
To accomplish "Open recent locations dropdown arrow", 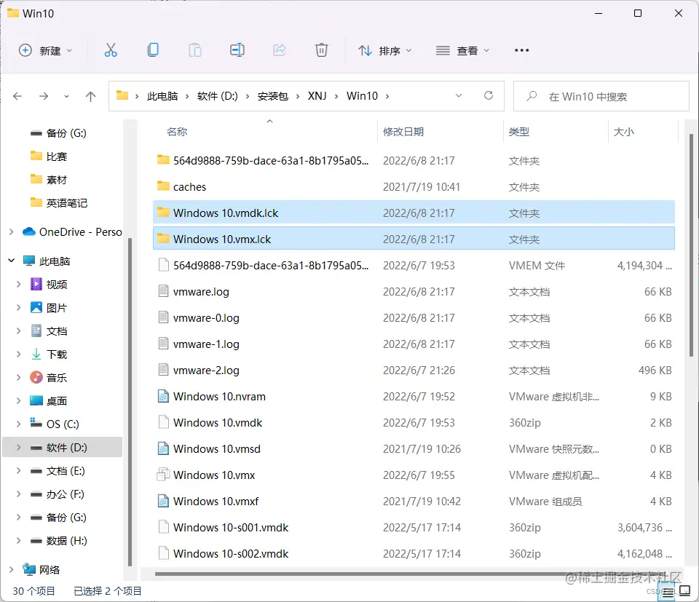I will click(66, 96).
